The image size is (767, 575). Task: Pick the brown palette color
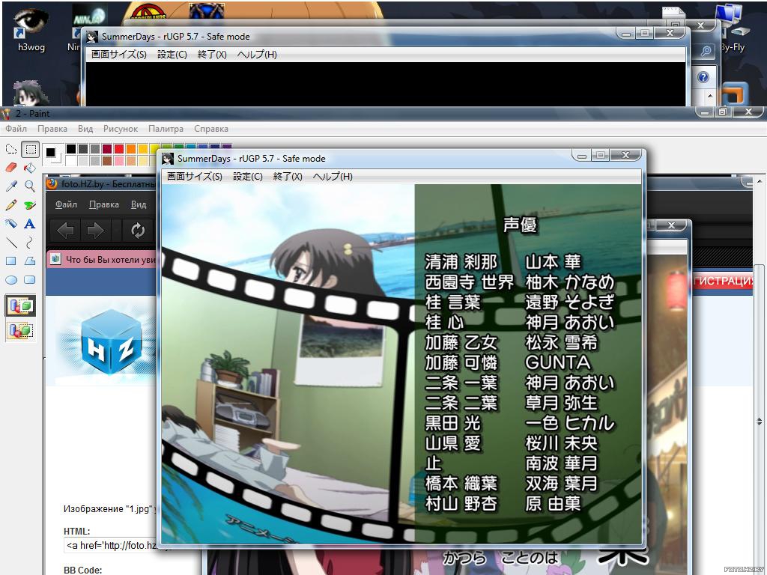(107, 160)
